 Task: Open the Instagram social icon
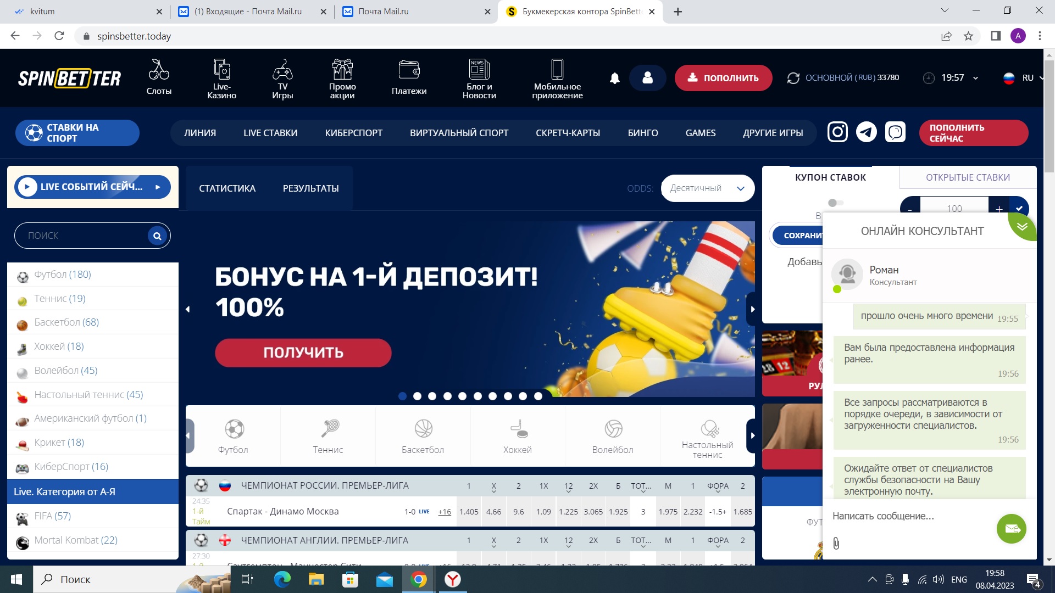click(x=837, y=132)
